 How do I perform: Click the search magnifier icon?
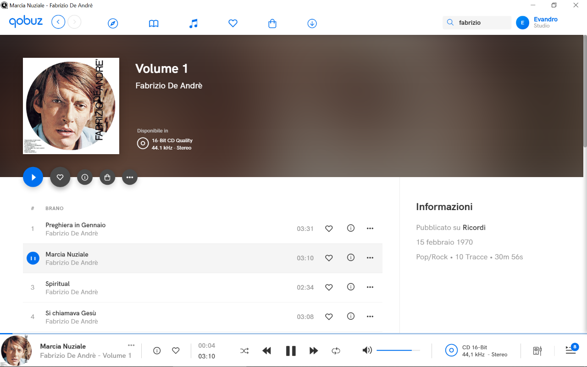450,22
